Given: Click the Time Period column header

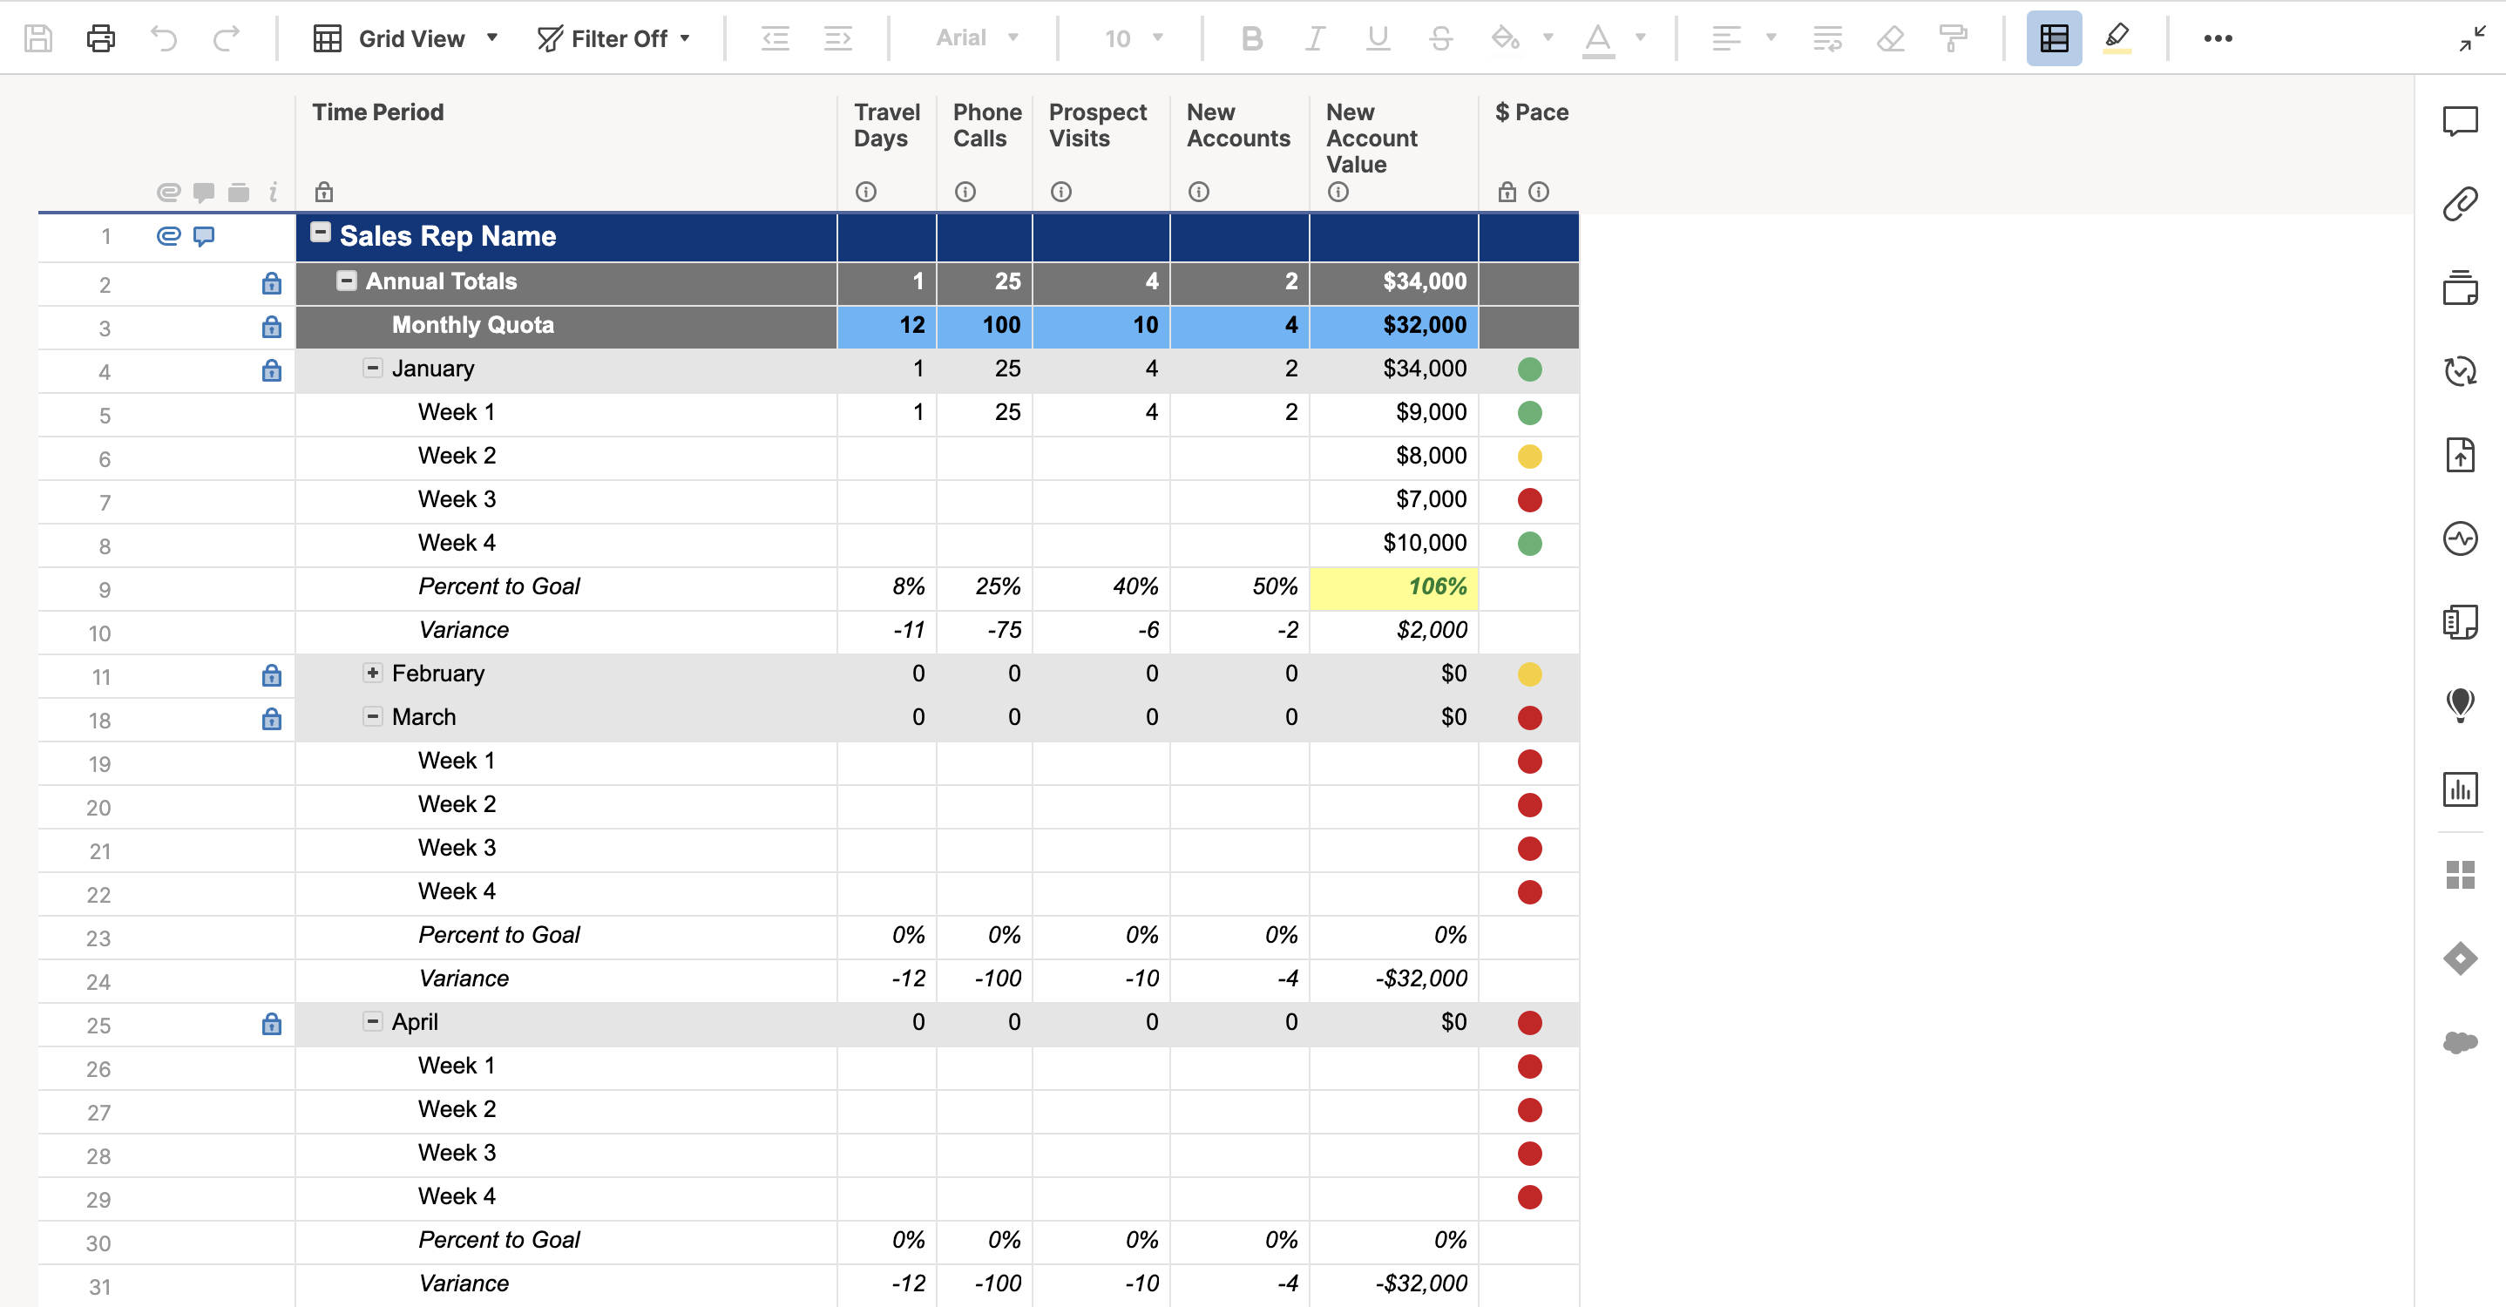Looking at the screenshot, I should [377, 112].
